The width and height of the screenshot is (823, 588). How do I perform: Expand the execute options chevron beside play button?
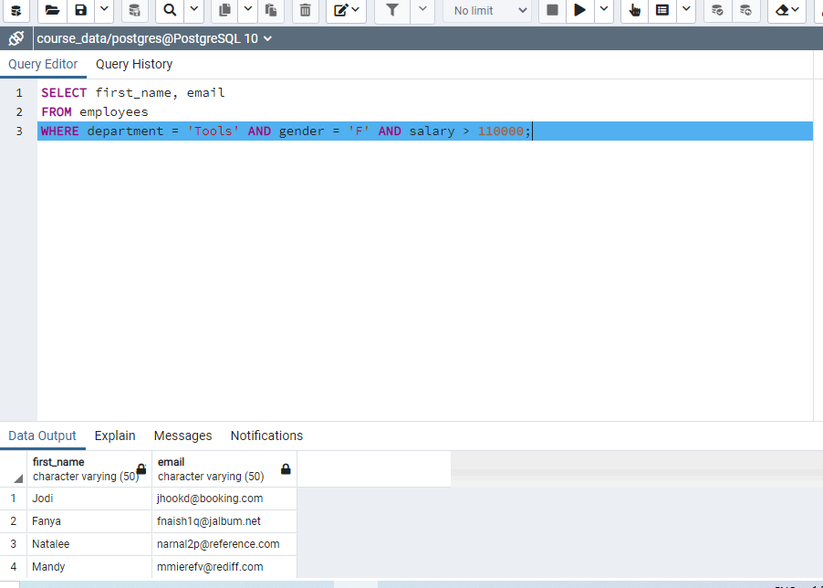[604, 11]
